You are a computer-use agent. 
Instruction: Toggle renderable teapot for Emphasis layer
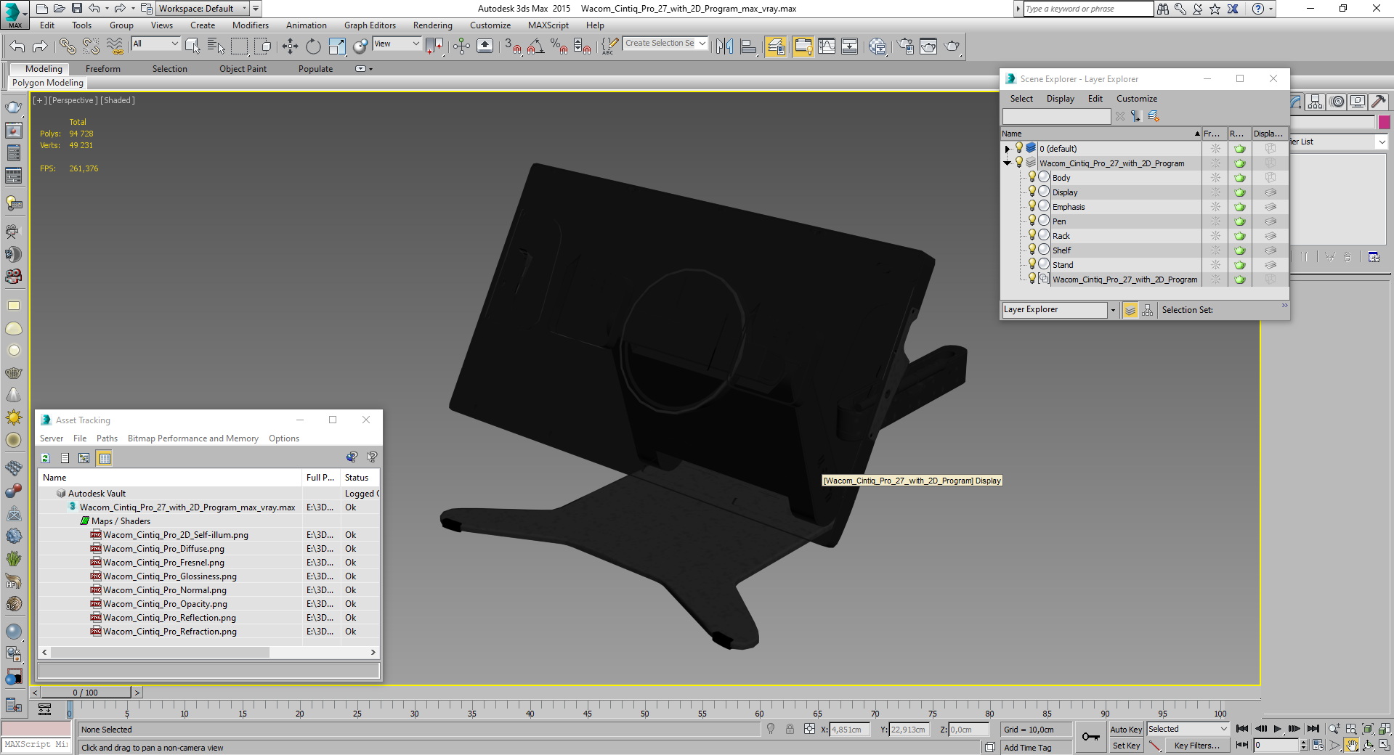pyautogui.click(x=1240, y=207)
